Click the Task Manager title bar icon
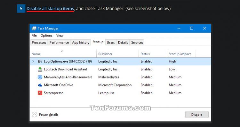The height and width of the screenshot is (127, 240). click(34, 28)
